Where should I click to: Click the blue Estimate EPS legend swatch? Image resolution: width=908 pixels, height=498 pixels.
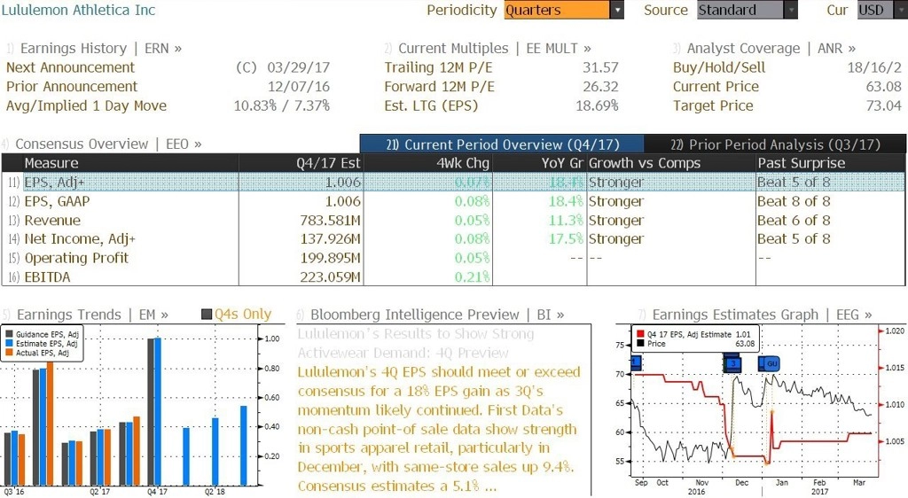[9, 344]
